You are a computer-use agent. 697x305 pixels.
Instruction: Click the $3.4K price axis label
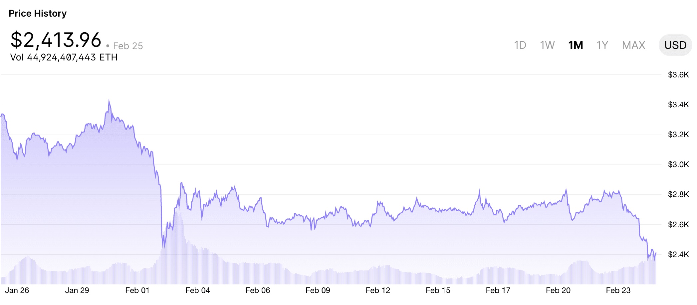coord(678,105)
